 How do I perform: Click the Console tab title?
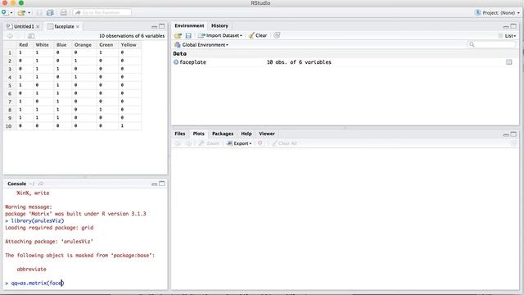16,184
